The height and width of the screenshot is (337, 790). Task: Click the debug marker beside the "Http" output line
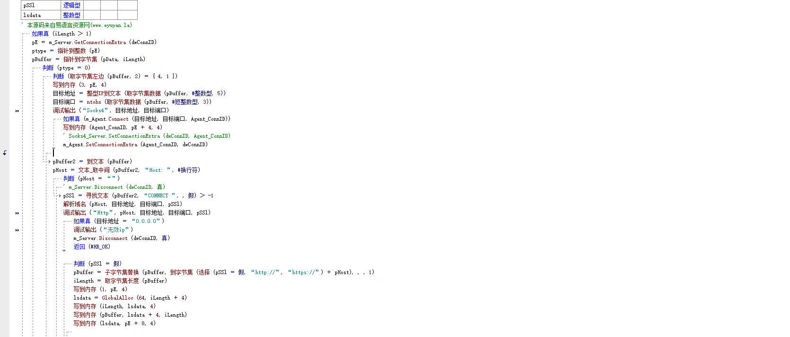(17, 213)
